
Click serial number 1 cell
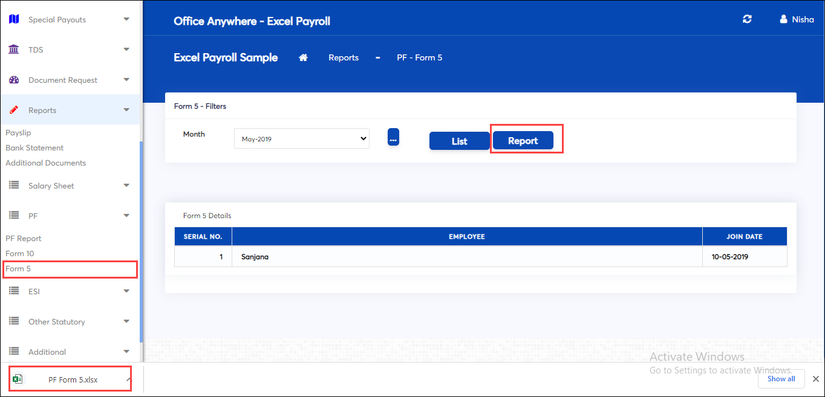click(203, 256)
